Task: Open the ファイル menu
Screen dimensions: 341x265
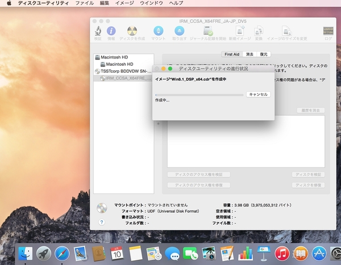Action: tap(85, 3)
